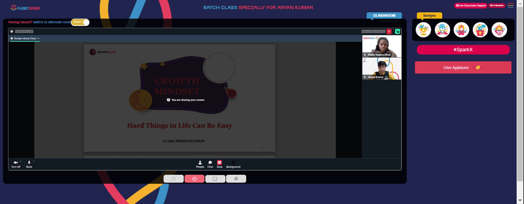Expand camera options arrow next to Turn off
Screen dimensions: 524x204
click(x=20, y=161)
